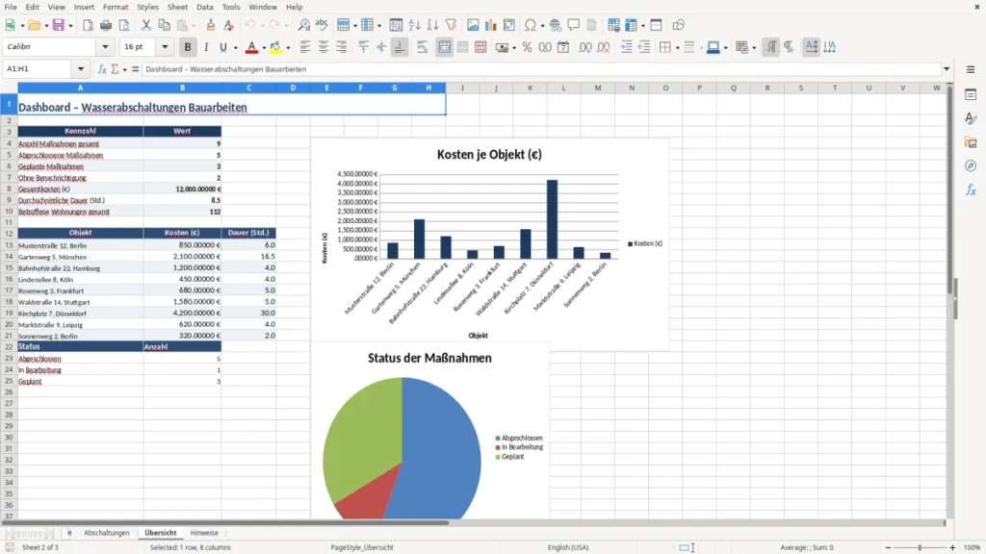Screen dimensions: 986x554
Task: Toggle print preview
Action: (124, 25)
